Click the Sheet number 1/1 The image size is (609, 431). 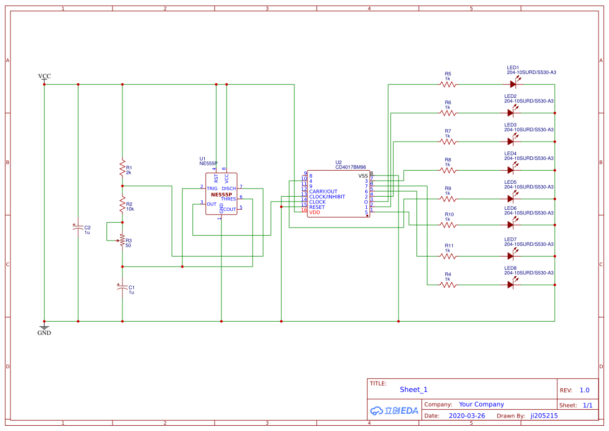coord(587,405)
